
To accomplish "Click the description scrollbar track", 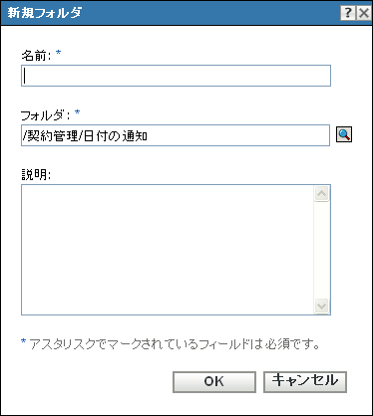I will pyautogui.click(x=321, y=250).
